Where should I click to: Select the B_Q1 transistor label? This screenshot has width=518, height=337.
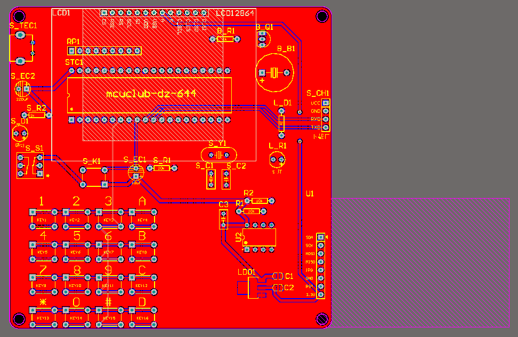pyautogui.click(x=264, y=27)
